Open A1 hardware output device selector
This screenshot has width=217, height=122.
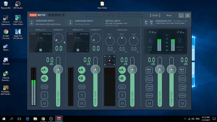pyautogui.click(x=146, y=22)
